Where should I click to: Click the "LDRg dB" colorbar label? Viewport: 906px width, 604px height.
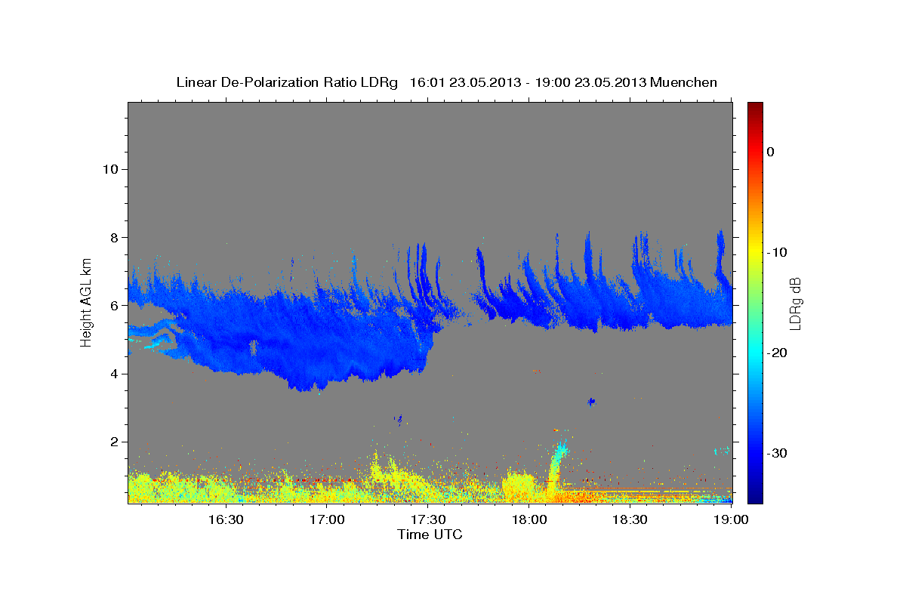[x=794, y=304]
